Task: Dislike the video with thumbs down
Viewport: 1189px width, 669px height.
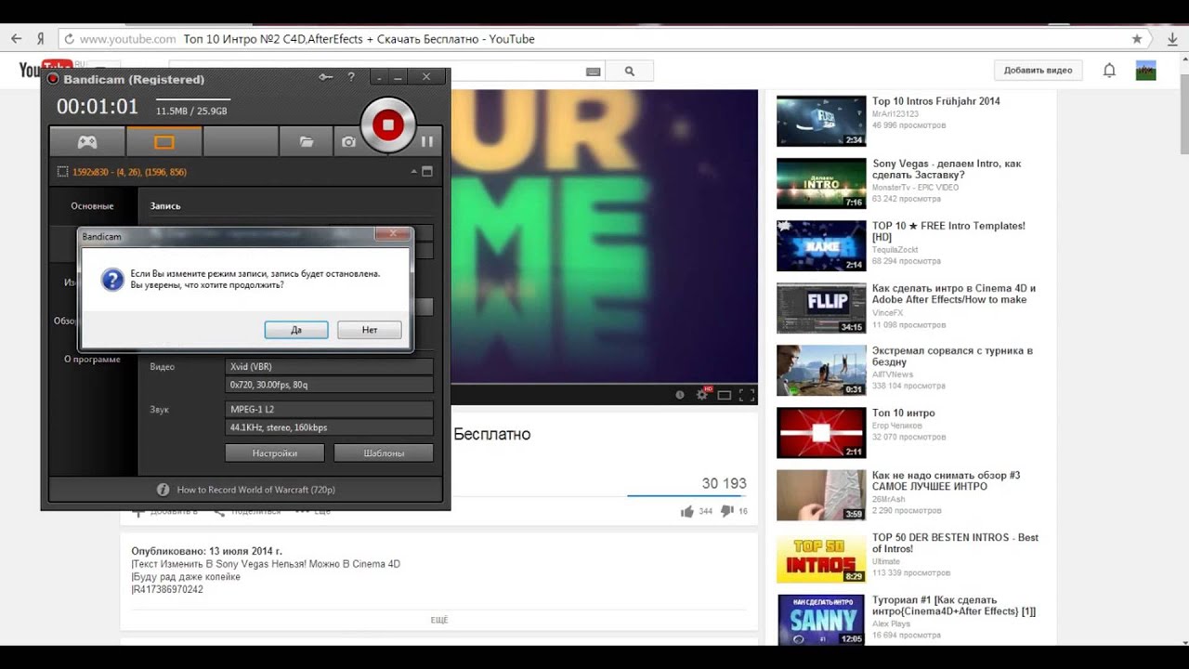Action: 727,511
